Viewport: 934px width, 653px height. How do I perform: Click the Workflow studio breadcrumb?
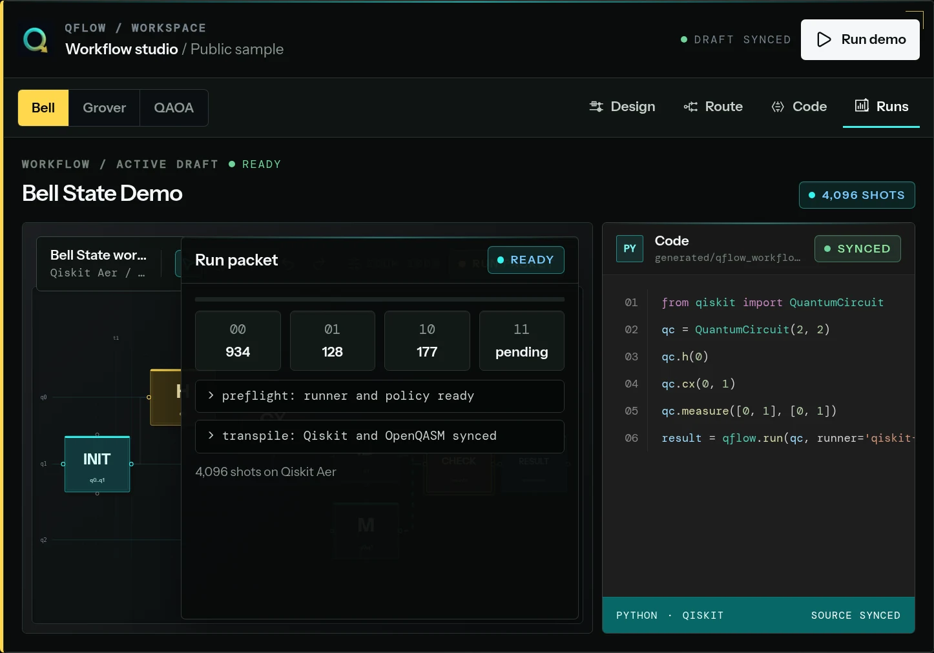121,49
